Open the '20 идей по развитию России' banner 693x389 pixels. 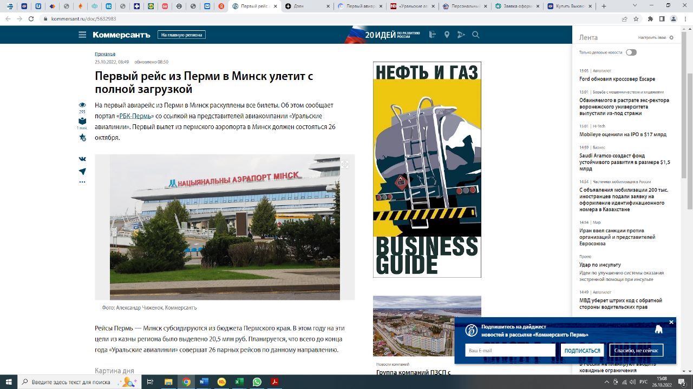pyautogui.click(x=383, y=35)
